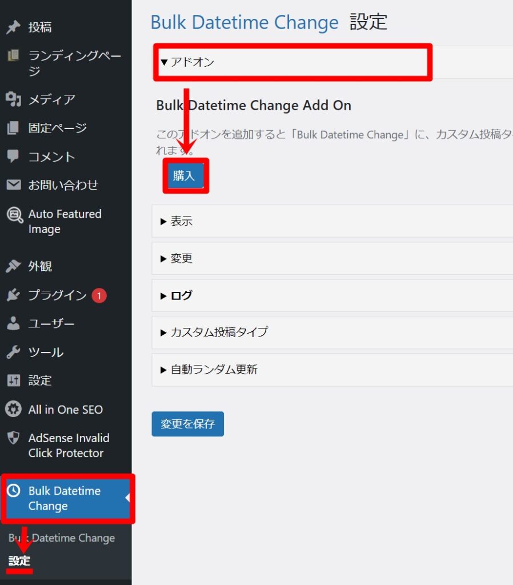
Task: Select ユーザー in the sidebar menu
Action: click(x=12, y=323)
